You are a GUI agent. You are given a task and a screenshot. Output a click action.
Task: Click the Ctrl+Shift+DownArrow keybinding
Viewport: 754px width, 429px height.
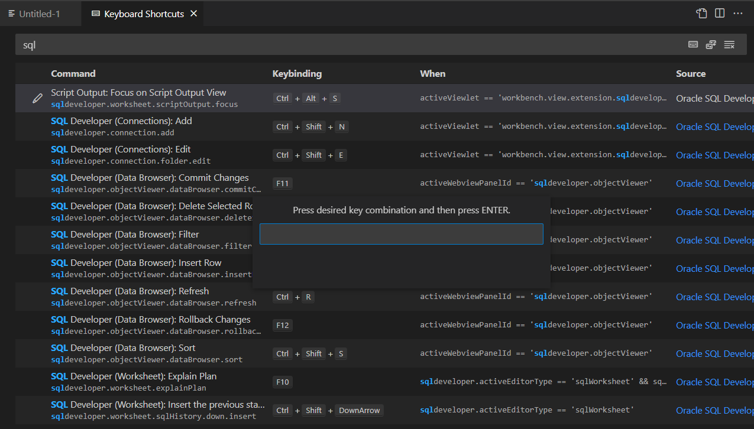tap(328, 411)
